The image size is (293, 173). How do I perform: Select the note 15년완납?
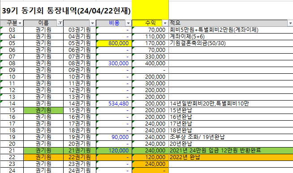click(x=231, y=110)
